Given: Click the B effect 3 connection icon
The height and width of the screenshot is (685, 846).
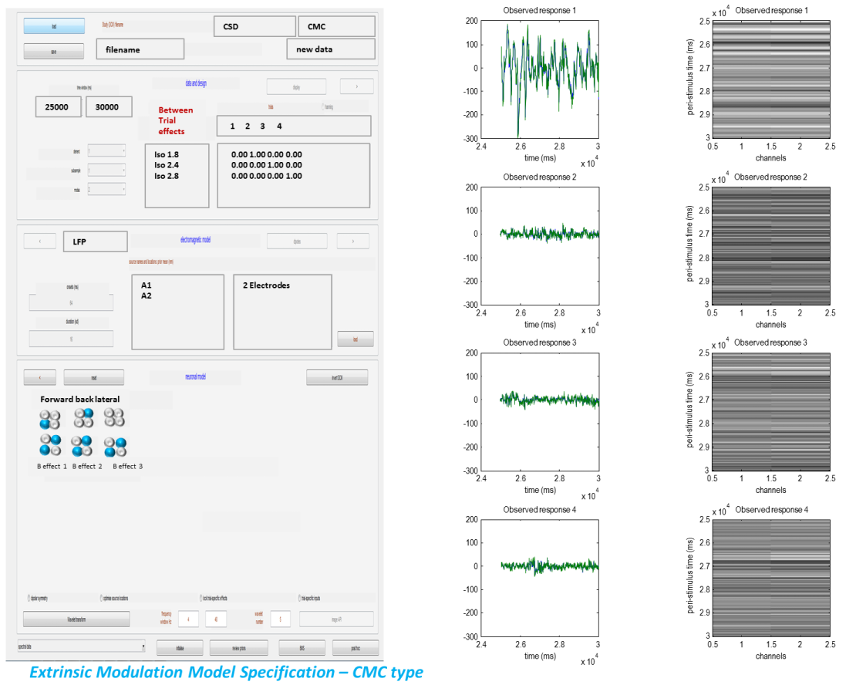Looking at the screenshot, I should pyautogui.click(x=115, y=447).
